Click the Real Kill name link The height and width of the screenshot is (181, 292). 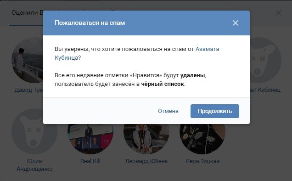(90, 161)
